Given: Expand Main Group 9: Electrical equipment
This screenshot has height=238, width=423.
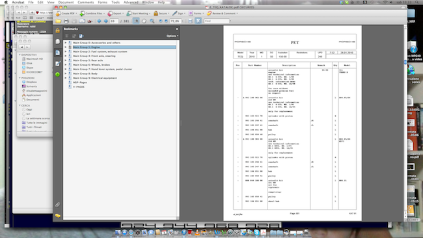Looking at the screenshot, I should tap(66, 78).
